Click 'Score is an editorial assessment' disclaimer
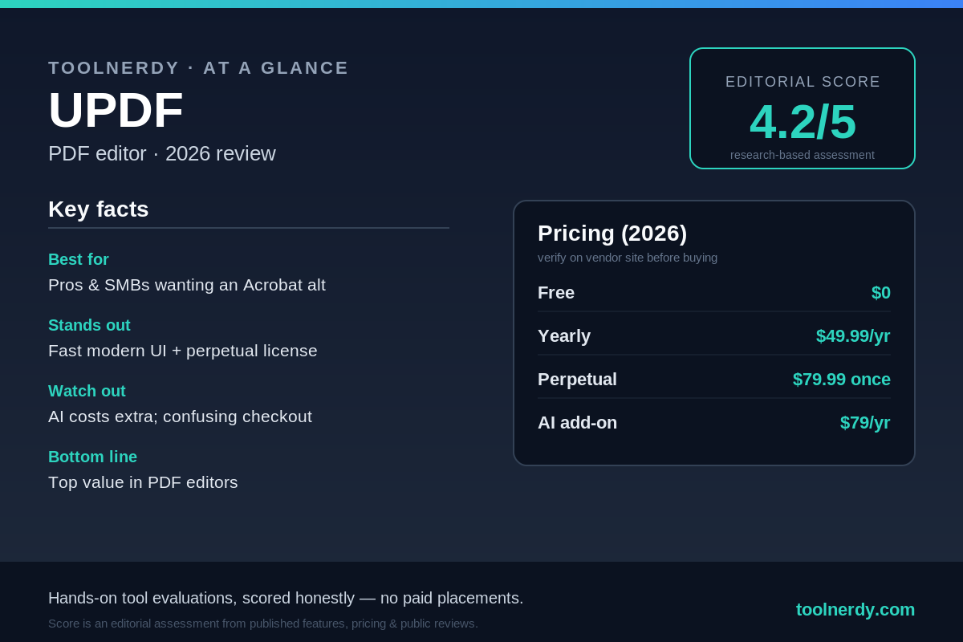Viewport: 963px width, 642px height. pyautogui.click(x=263, y=624)
